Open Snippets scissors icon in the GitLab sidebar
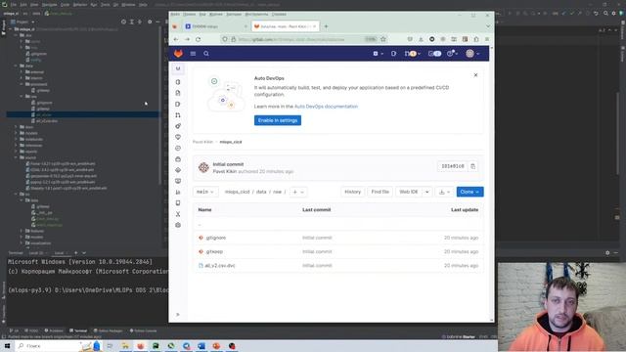 [178, 214]
